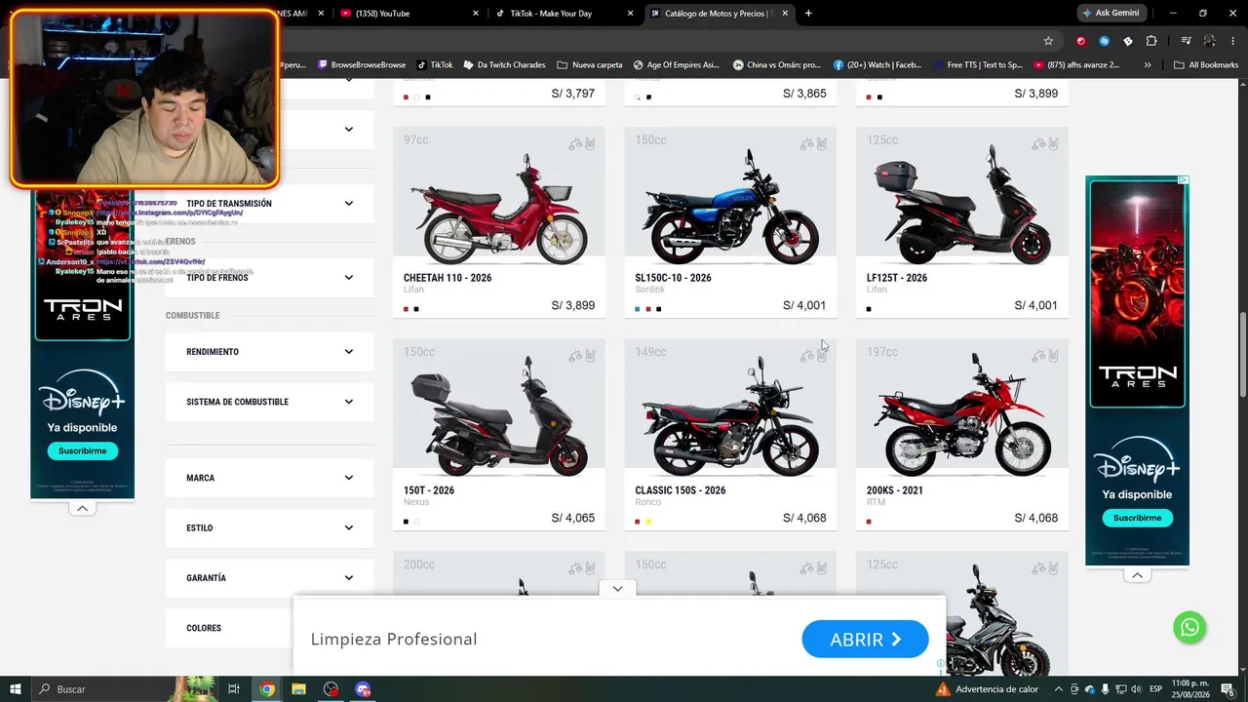Select the red color swatch on CHEETAH 110
1248x702 pixels.
tap(406, 309)
